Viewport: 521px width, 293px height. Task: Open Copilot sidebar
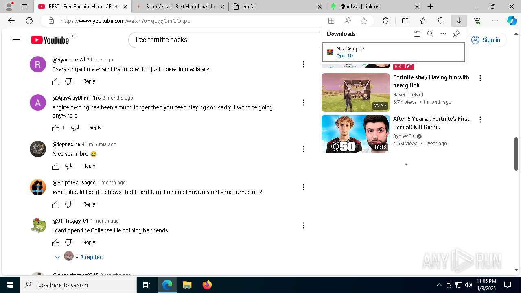coord(512,21)
